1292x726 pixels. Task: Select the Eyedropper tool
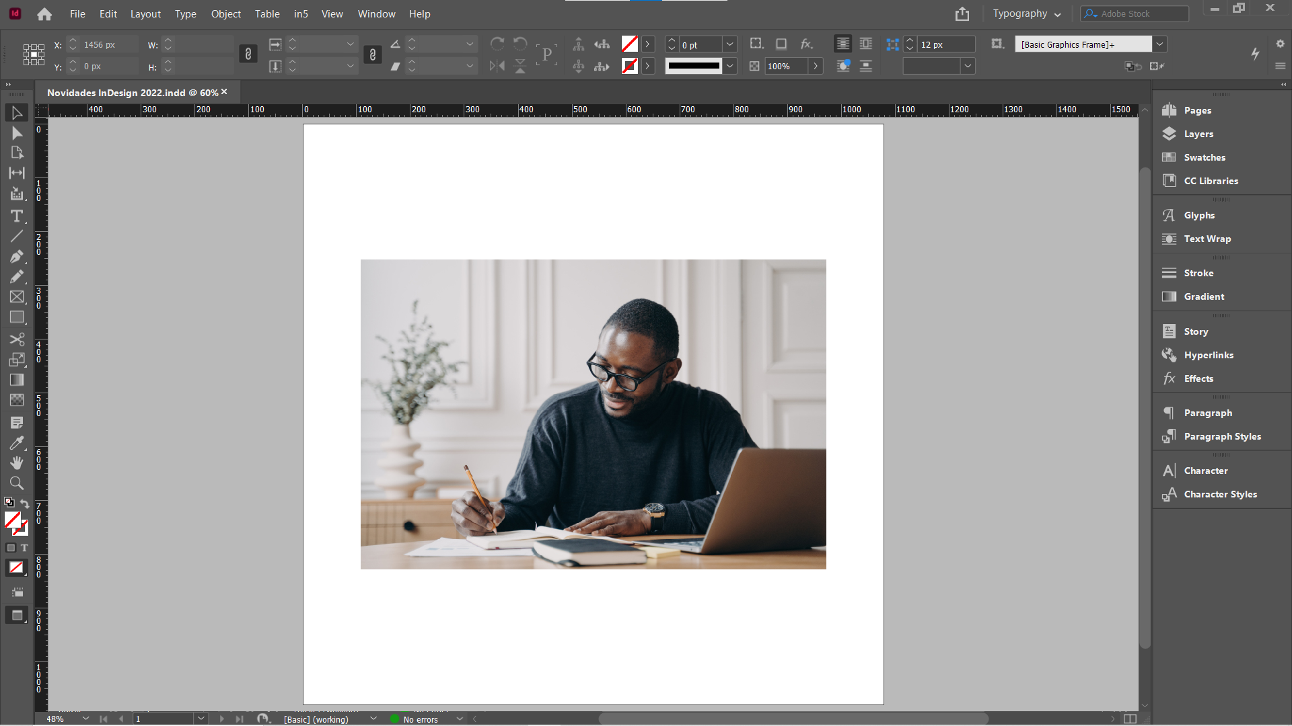pyautogui.click(x=17, y=442)
